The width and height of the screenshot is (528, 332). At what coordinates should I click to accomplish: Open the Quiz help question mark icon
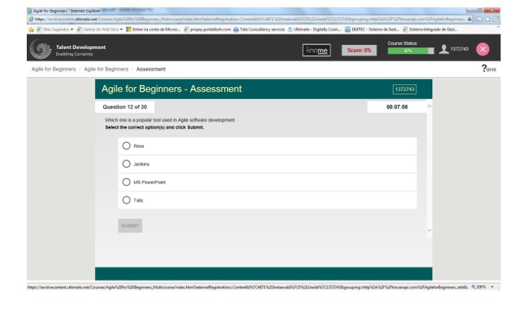489,69
